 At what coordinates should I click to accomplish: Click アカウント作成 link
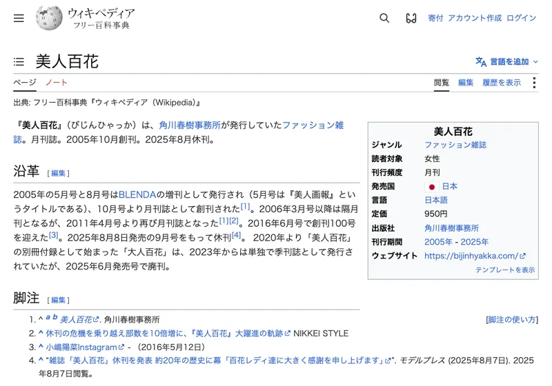coord(475,18)
